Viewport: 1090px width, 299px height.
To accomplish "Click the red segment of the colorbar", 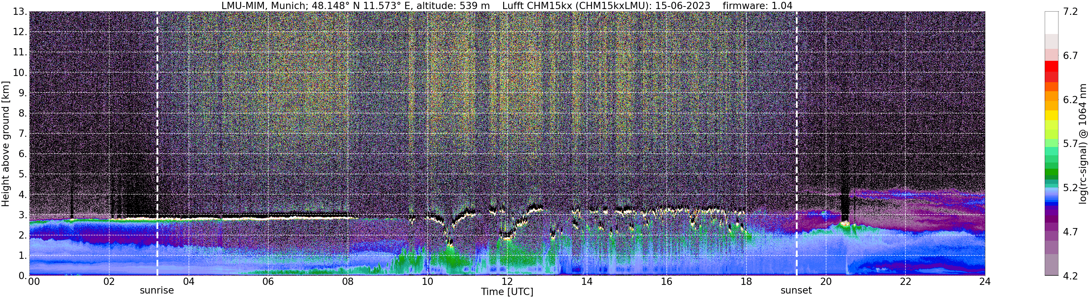I will [1052, 66].
